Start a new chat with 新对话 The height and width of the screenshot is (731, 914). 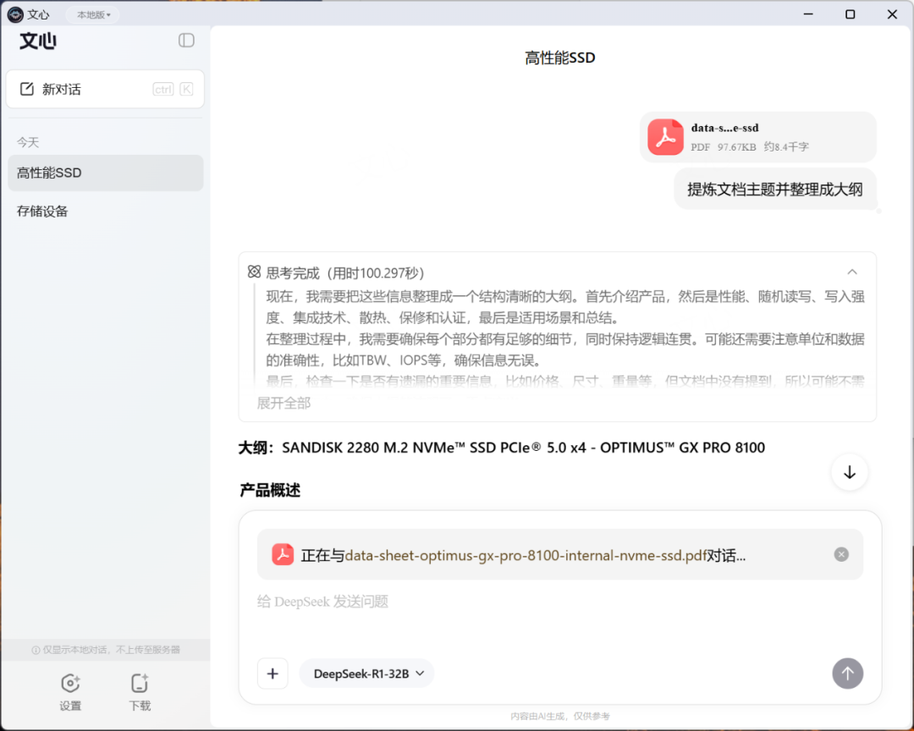[x=105, y=89]
